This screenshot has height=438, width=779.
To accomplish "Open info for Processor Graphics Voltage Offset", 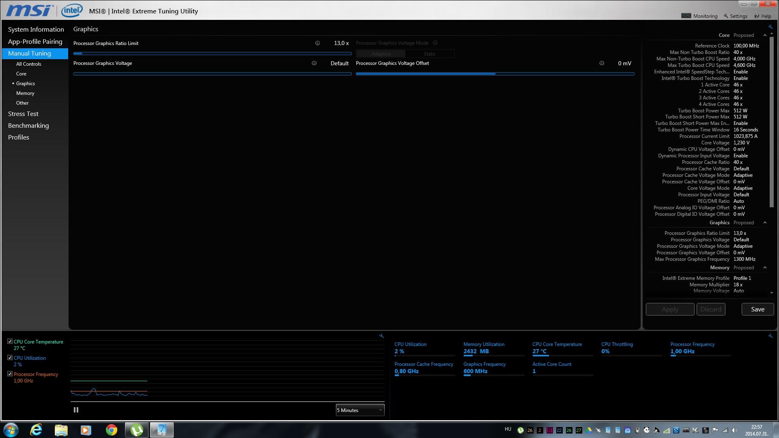I will (602, 63).
